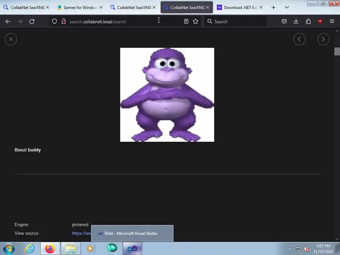Go back with the browser back arrow
Viewport: 340px width, 255px height.
pyautogui.click(x=8, y=22)
